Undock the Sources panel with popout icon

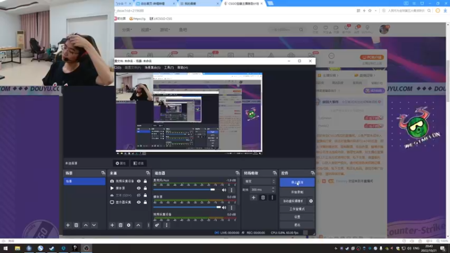pyautogui.click(x=148, y=173)
